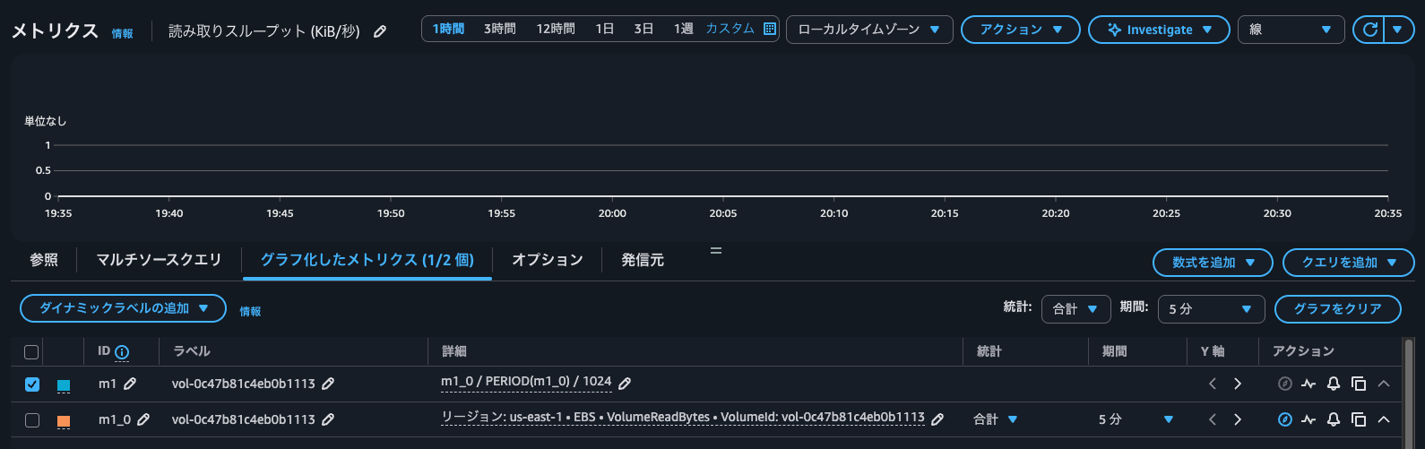
Task: Edit the graph title with pencil icon
Action: coord(380,31)
